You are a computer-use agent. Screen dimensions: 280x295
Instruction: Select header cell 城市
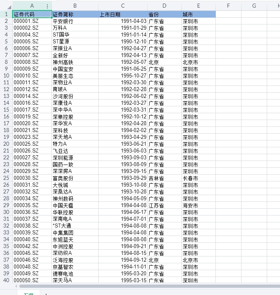click(x=199, y=14)
